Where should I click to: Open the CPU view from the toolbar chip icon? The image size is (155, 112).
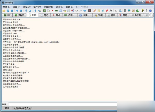click(44, 11)
